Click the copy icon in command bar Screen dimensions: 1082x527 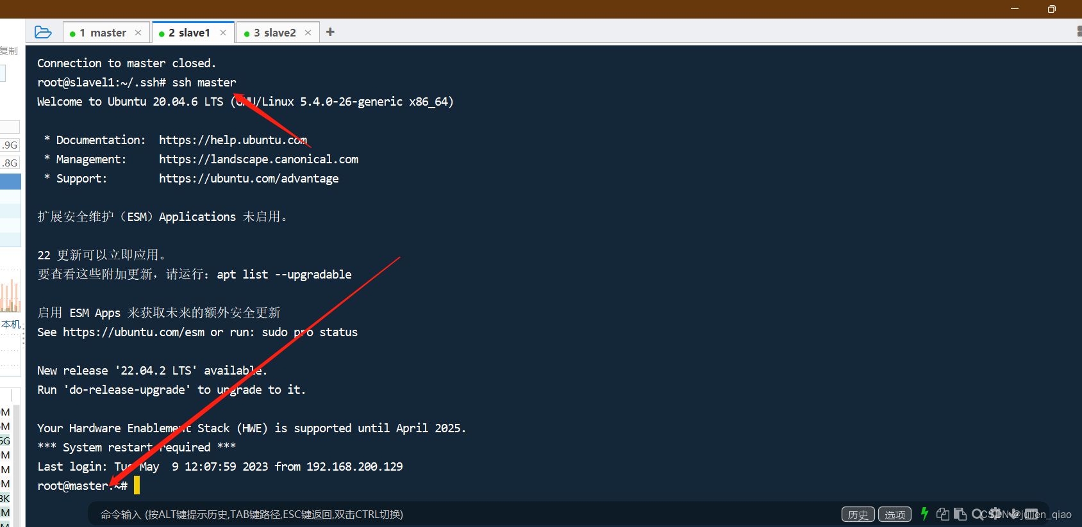942,514
